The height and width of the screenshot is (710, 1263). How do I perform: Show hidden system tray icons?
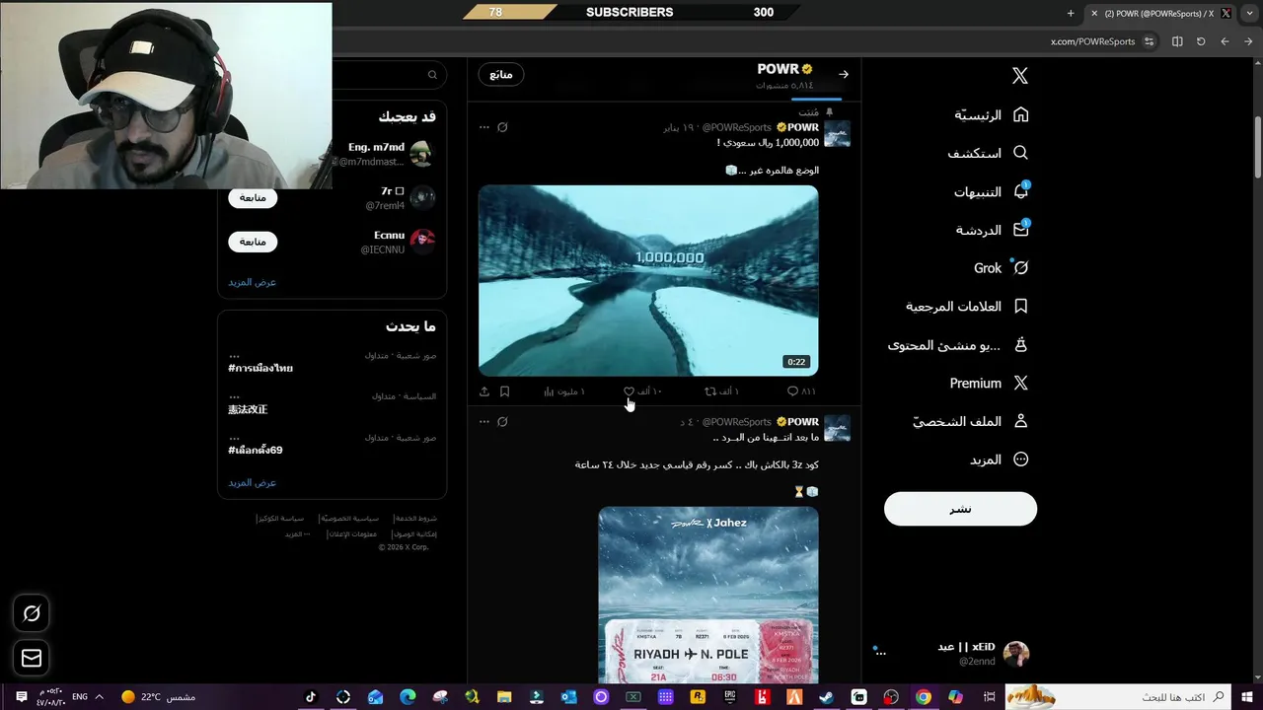click(99, 697)
